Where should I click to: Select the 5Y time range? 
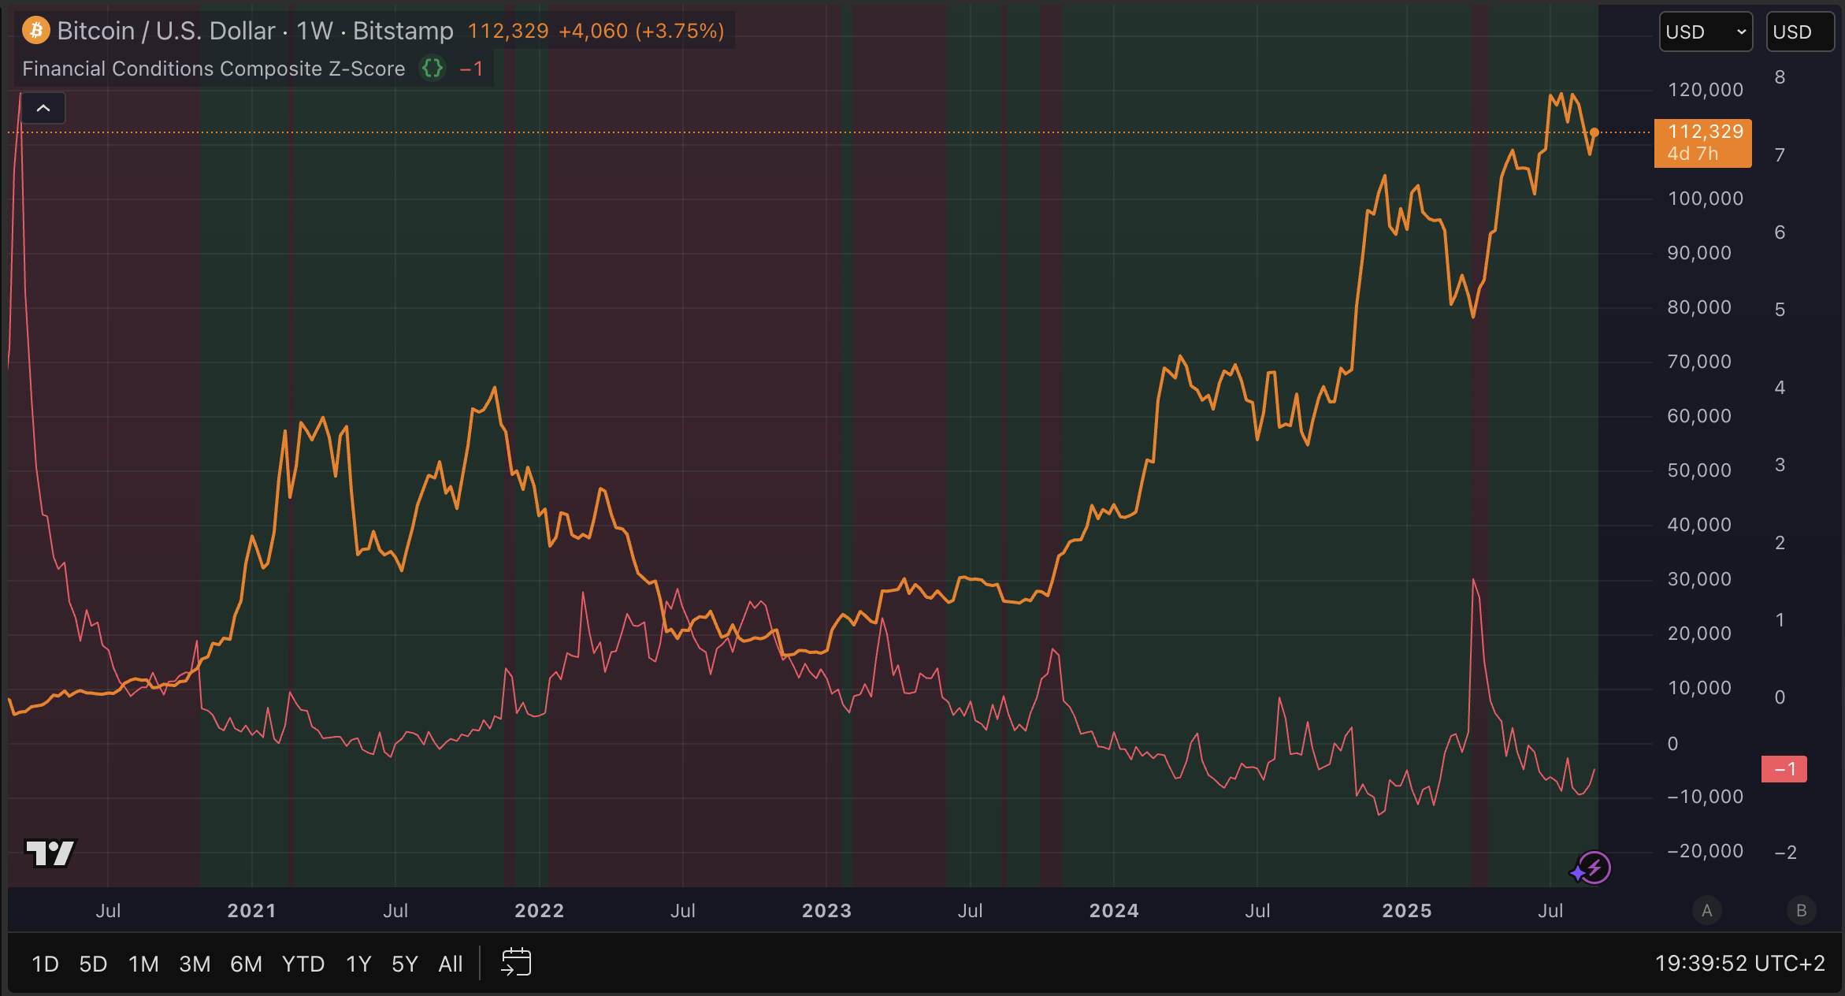tap(405, 964)
